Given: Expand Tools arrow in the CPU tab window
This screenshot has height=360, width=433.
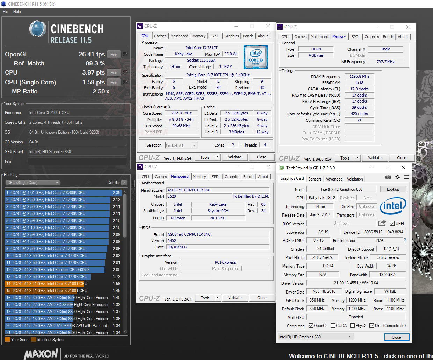Looking at the screenshot, I should (x=218, y=157).
